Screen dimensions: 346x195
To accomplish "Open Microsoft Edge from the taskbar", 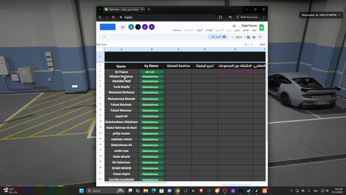I will pyautogui.click(x=154, y=191).
